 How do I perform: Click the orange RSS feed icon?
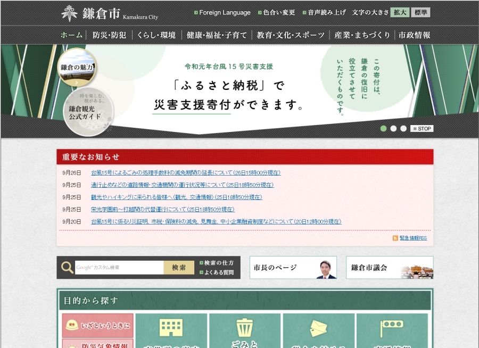pos(395,238)
